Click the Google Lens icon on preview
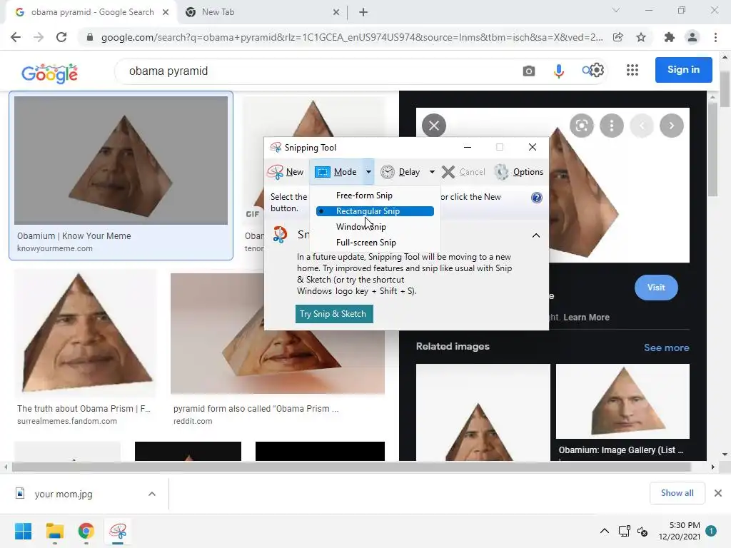 point(582,126)
